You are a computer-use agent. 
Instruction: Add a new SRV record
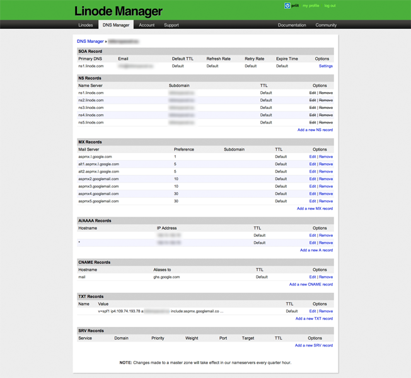(313, 345)
